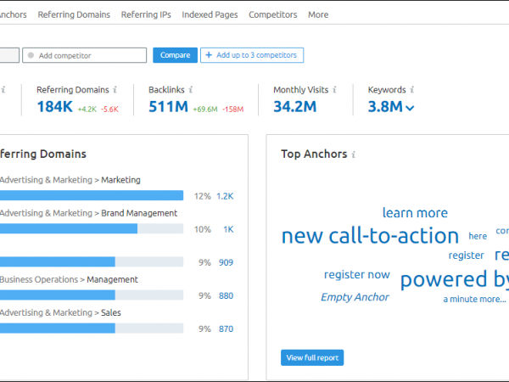Screen dimensions: 509x382
Task: Click plus icon in Add competitors button
Action: point(209,55)
